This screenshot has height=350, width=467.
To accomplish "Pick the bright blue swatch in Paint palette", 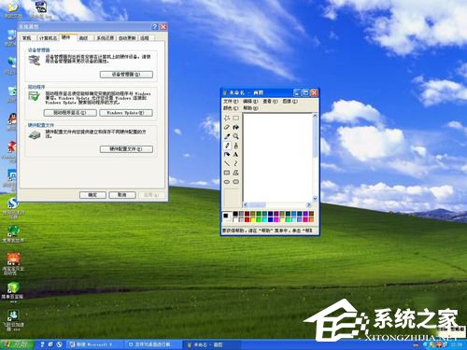I will pyautogui.click(x=271, y=219).
